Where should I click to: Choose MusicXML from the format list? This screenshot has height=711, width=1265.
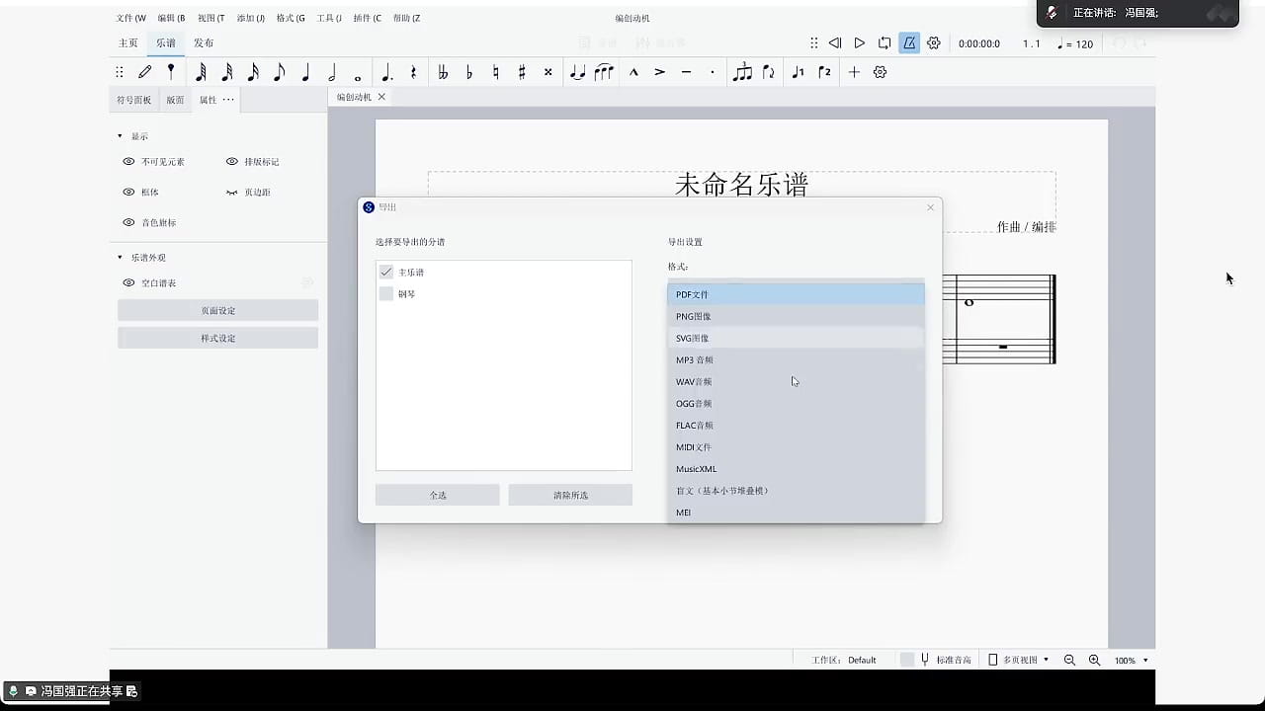pyautogui.click(x=797, y=469)
